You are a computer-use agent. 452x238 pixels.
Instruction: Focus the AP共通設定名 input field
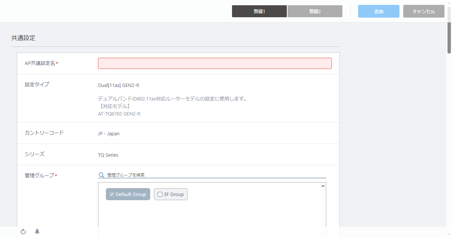215,63
